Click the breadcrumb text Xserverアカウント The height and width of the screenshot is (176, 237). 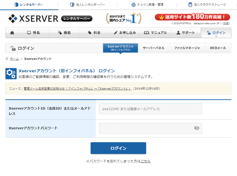[38, 59]
